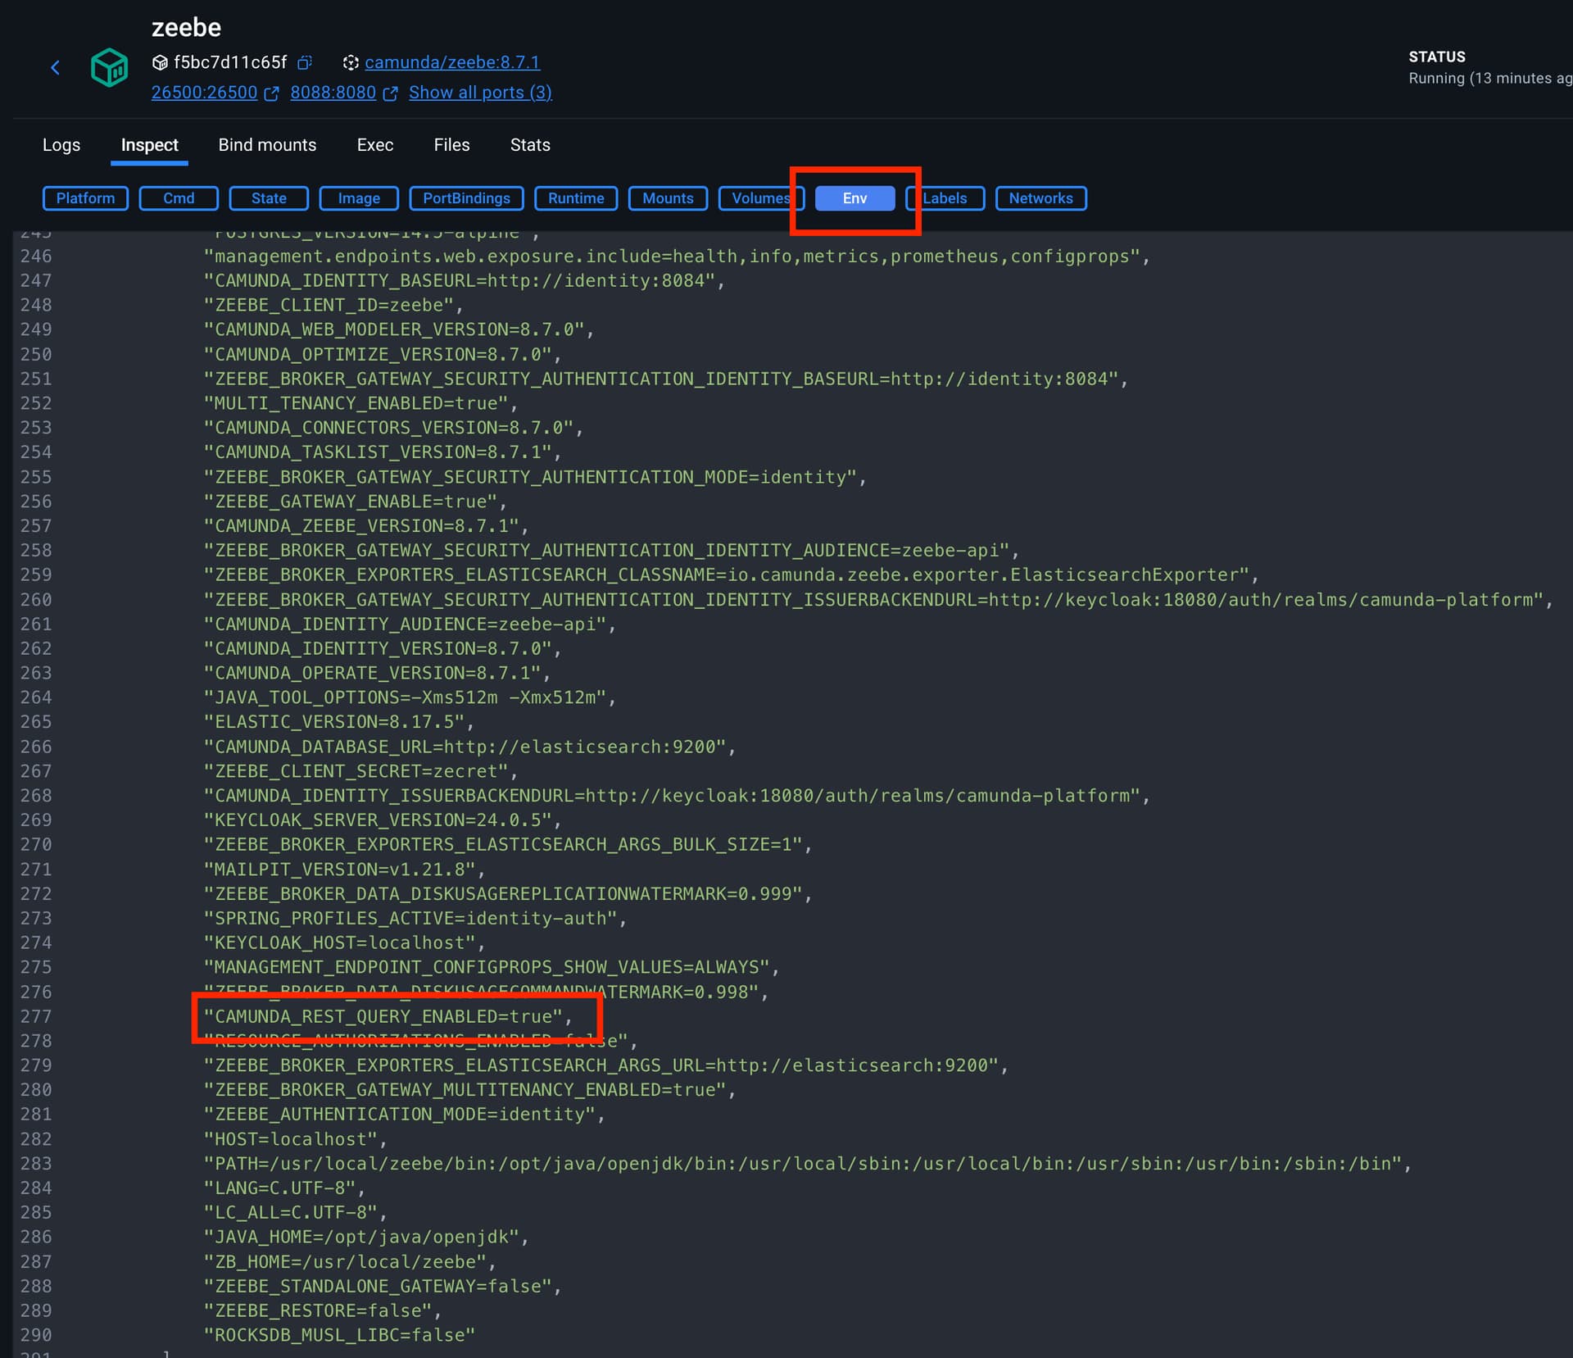Click the MAILPIT_VERSION=v1.21.8 line

[344, 870]
